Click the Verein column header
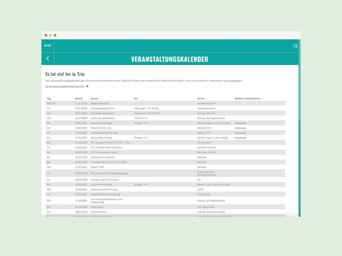The height and width of the screenshot is (256, 342). click(x=201, y=98)
